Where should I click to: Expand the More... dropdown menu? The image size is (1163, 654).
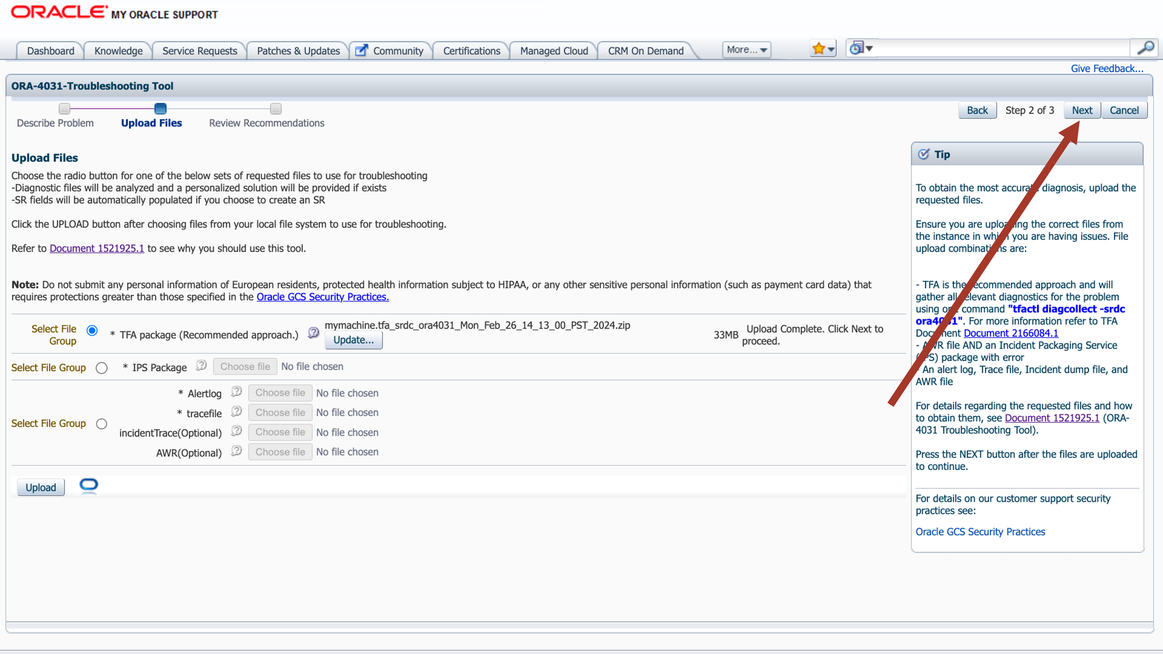(746, 50)
